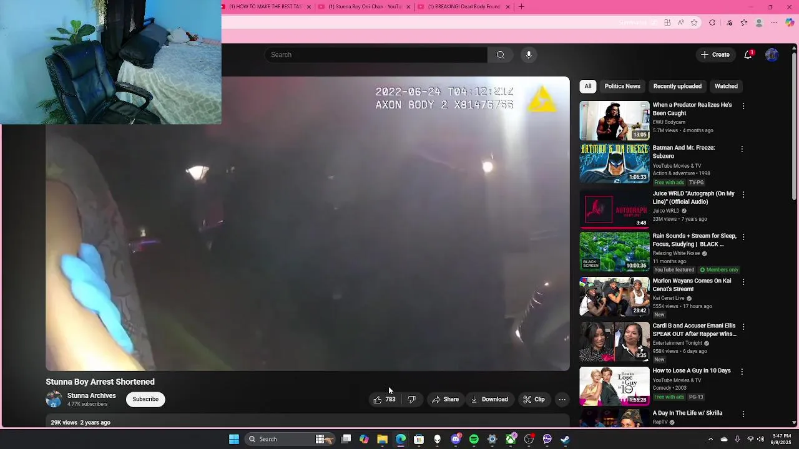Open Batman And Mr. Freeze thumbnail
This screenshot has width=799, height=449.
(614, 163)
